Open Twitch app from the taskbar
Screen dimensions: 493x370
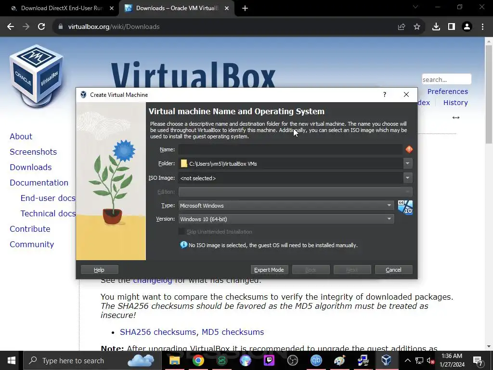(269, 360)
